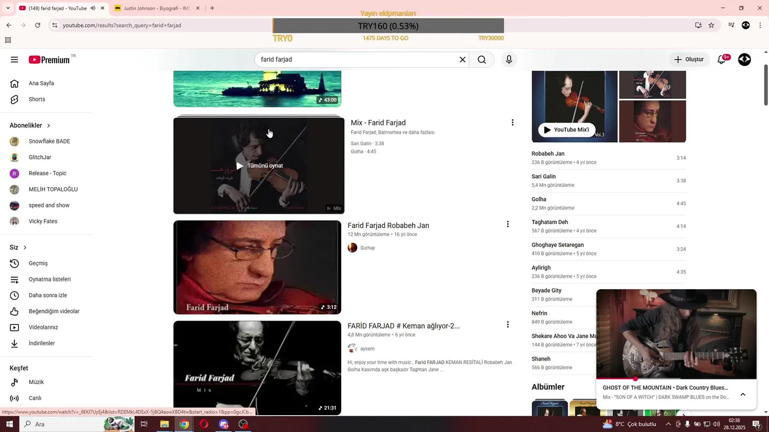Mute the farid farjad YouTube tab
Viewport: 769px width, 432px height.
[x=93, y=8]
